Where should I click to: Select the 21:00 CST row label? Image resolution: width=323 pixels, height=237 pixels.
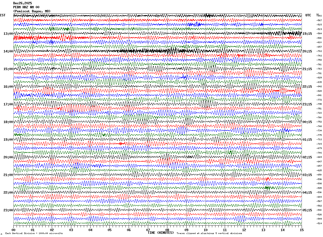click(8, 175)
